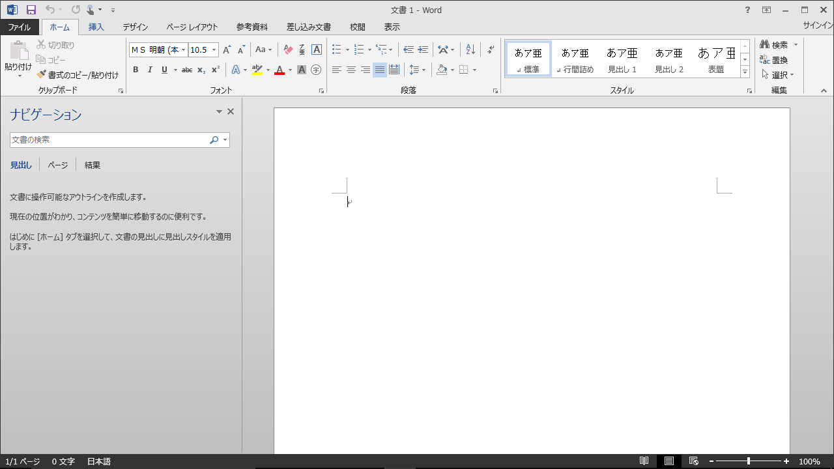Open the line spacing dropdown

point(417,70)
